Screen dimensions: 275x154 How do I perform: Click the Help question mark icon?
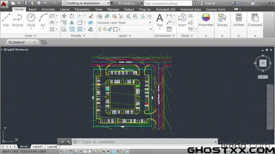tap(253, 3)
